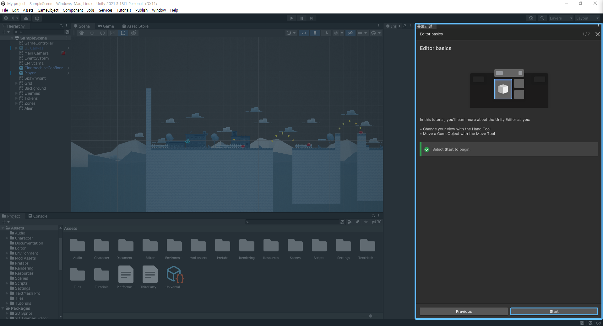The image size is (603, 326).
Task: Click the Hierarchy search field
Action: pos(38,32)
